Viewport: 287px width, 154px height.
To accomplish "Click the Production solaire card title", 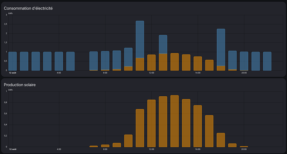I will coord(20,85).
